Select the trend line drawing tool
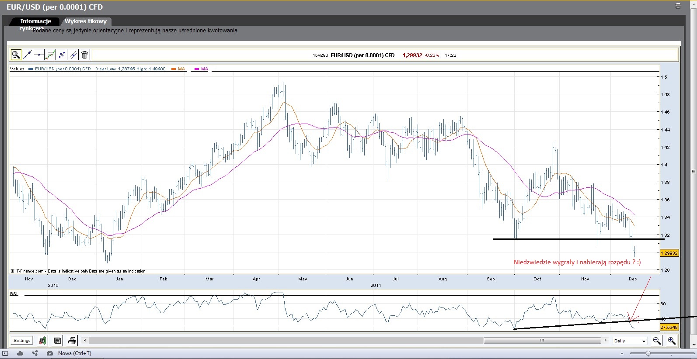697x359 pixels. (27, 55)
